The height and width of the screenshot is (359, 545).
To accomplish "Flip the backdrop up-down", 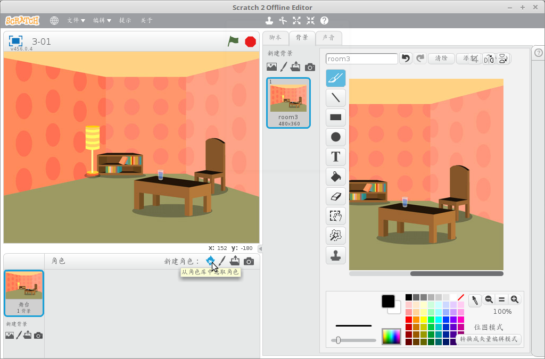I will click(502, 59).
